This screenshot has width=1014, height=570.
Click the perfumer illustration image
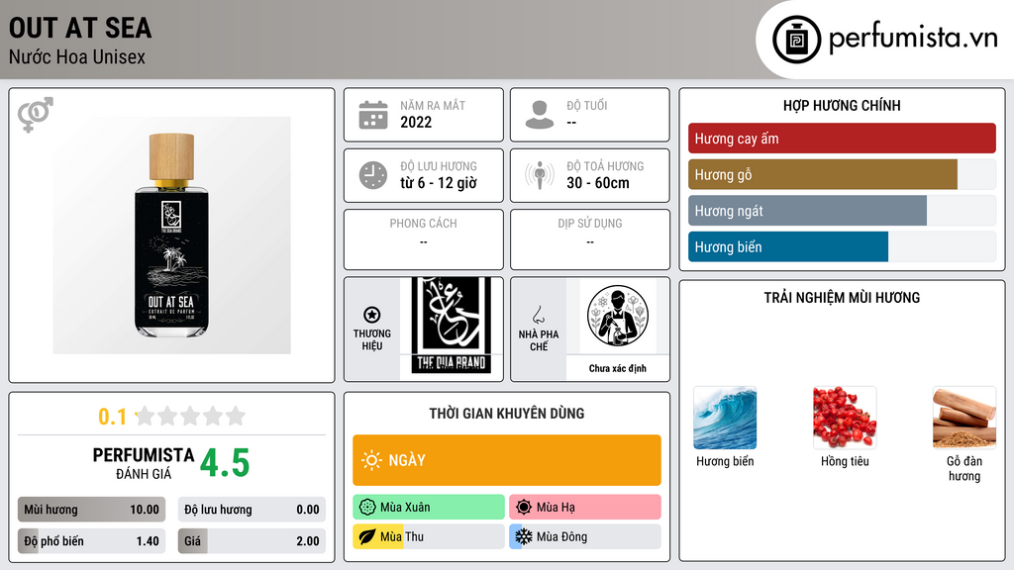[x=618, y=316]
